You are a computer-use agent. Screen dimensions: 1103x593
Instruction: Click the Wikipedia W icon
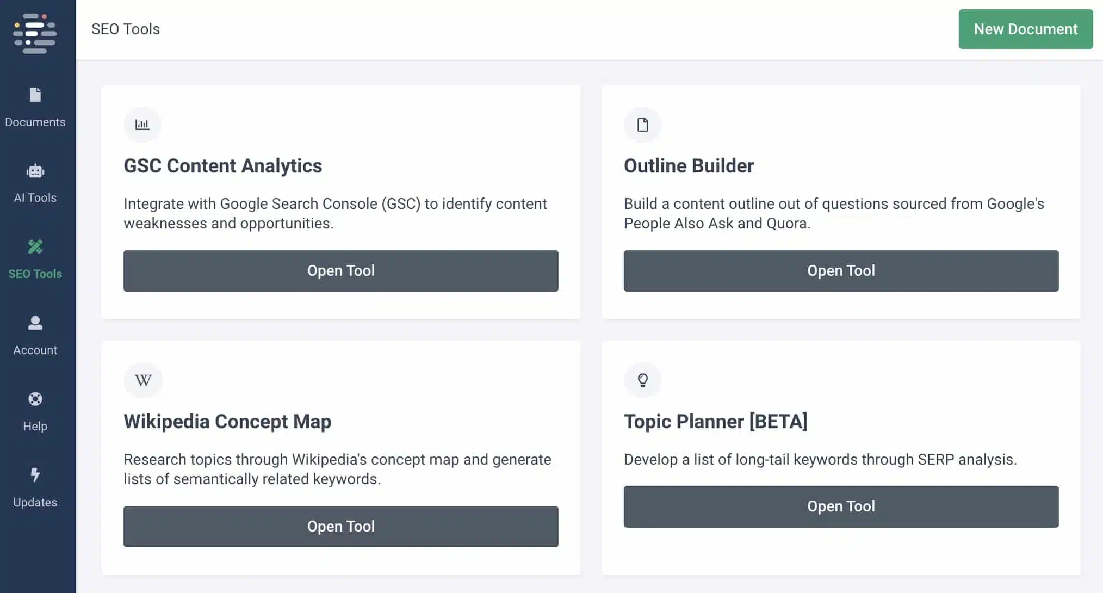click(x=143, y=380)
